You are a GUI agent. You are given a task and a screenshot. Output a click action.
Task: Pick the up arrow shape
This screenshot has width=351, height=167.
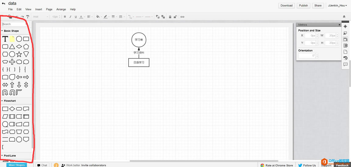(x=12, y=85)
